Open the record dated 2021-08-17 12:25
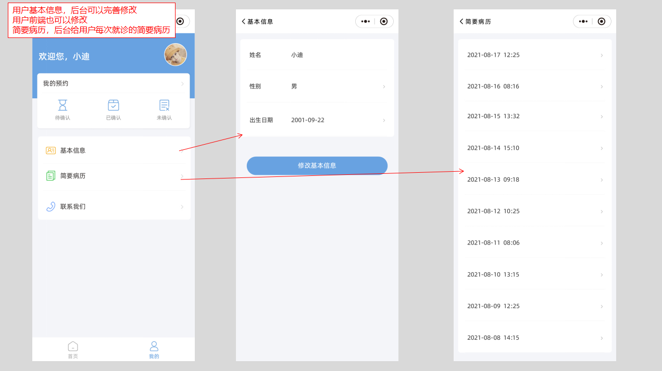662x371 pixels. coord(534,55)
